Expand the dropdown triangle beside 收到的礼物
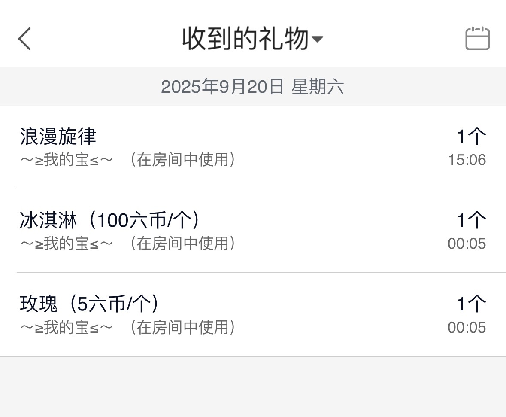506x417 pixels. [x=317, y=40]
